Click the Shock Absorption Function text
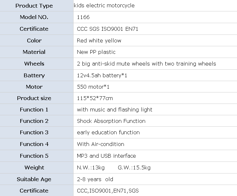The width and height of the screenshot is (237, 196). pyautogui.click(x=111, y=121)
